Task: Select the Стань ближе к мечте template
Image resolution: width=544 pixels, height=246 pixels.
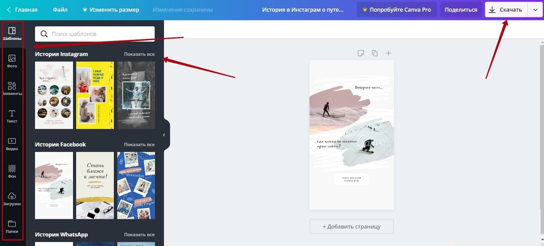Action: click(95, 185)
